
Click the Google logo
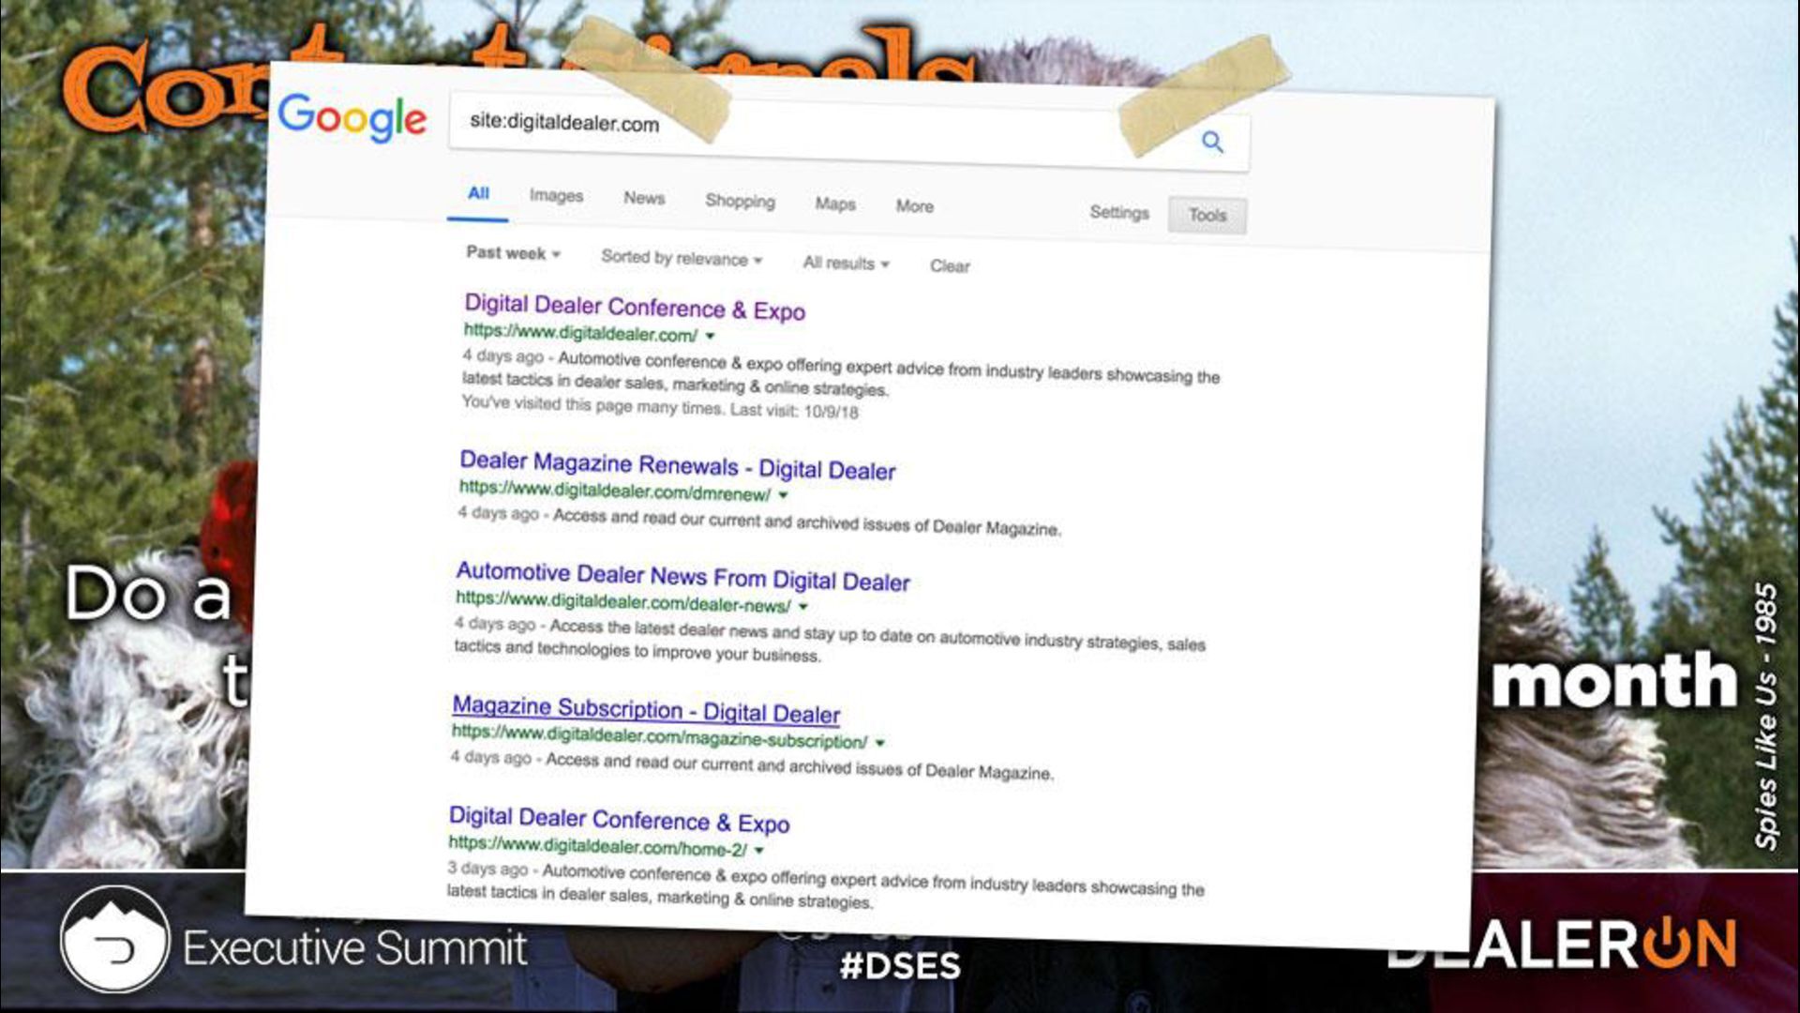352,118
